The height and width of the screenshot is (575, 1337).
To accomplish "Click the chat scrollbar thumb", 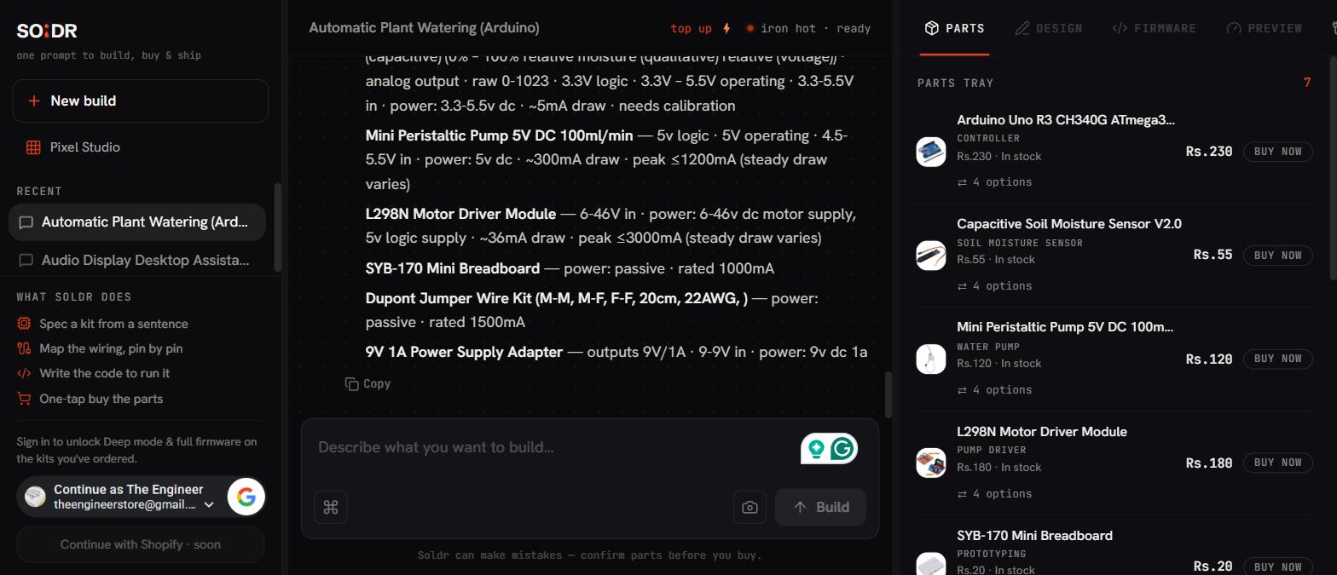I will tap(888, 394).
